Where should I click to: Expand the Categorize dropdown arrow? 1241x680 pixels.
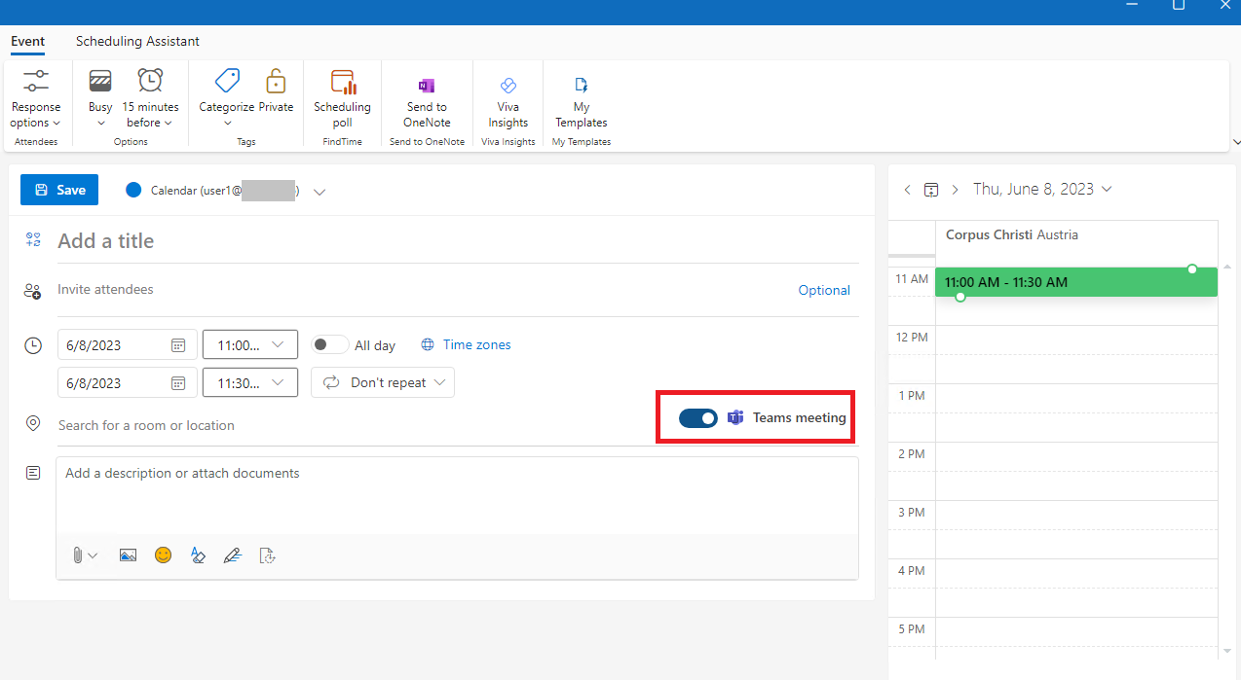[x=227, y=124]
